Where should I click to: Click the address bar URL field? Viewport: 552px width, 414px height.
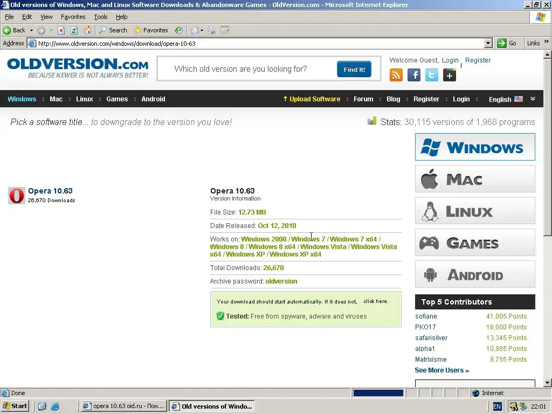click(260, 43)
